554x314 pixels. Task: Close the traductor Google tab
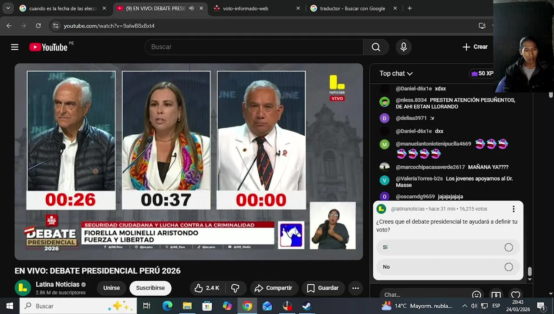(x=395, y=8)
